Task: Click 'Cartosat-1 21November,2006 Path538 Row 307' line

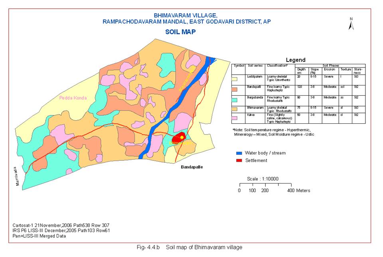Action: click(x=61, y=225)
